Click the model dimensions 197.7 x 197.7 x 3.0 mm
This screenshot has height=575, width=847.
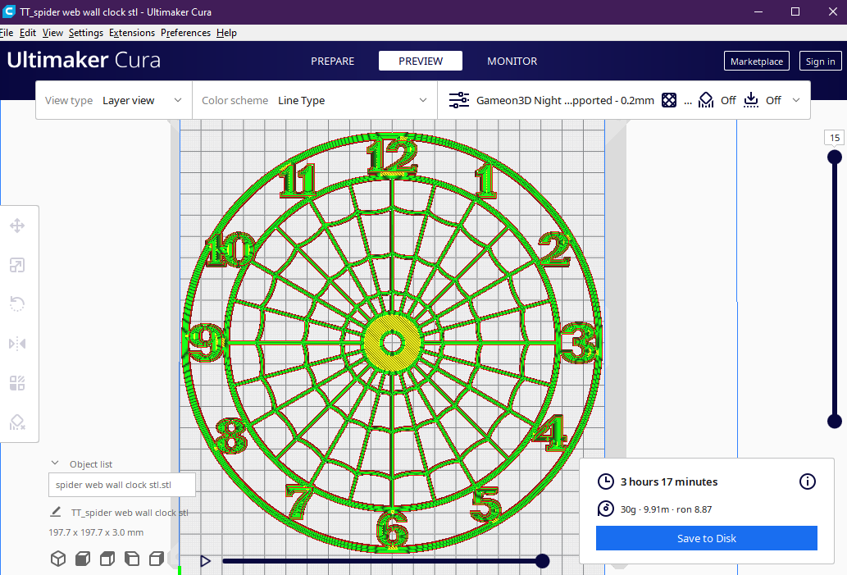96,532
